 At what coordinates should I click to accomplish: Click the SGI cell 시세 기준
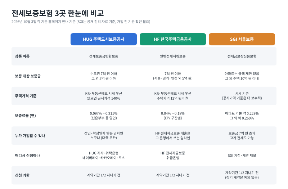tap(242, 94)
